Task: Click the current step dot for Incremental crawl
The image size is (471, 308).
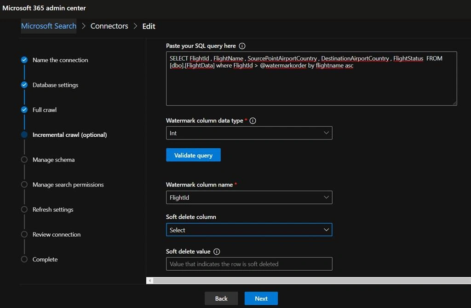Action: (24, 135)
